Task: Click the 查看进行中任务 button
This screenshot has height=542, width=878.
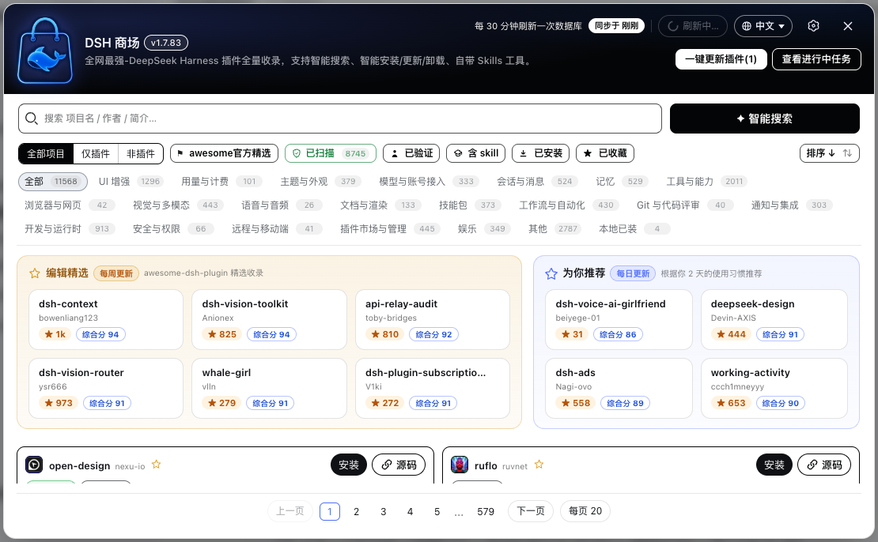Action: 816,58
